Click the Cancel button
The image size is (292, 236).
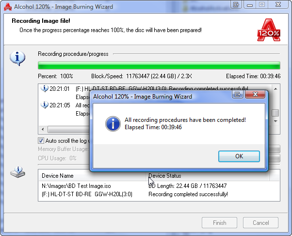pyautogui.click(x=260, y=223)
